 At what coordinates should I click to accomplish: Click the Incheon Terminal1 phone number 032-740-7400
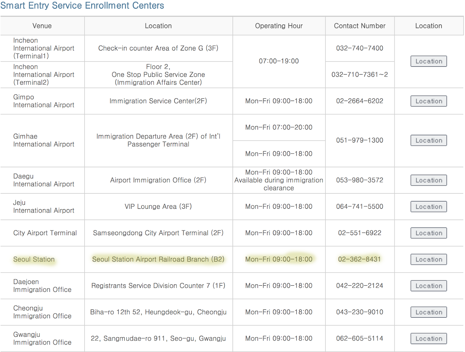[x=360, y=48]
